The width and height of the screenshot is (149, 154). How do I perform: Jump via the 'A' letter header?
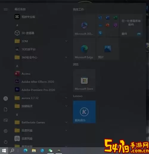click(x=17, y=66)
